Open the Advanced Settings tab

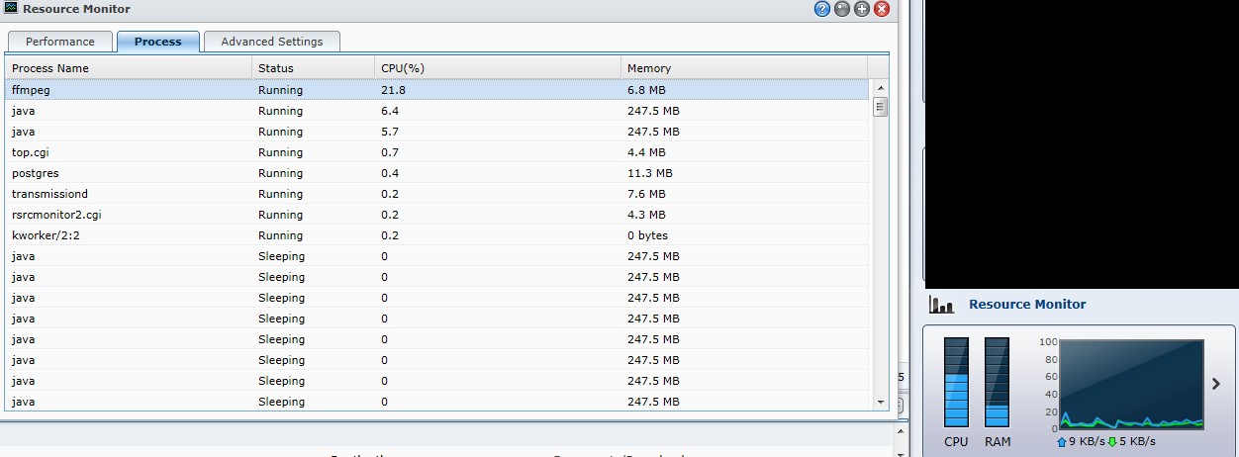(x=272, y=42)
